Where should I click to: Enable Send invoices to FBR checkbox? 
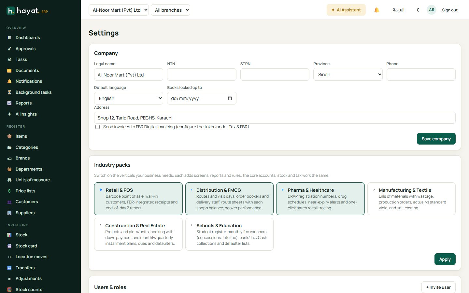pos(97,127)
